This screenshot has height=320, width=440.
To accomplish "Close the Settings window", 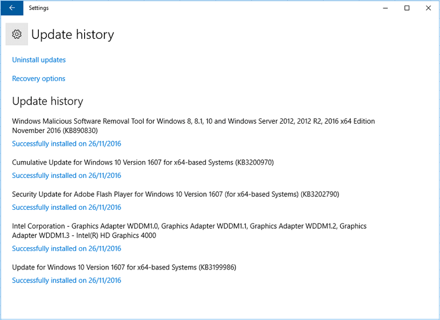I will pyautogui.click(x=429, y=8).
